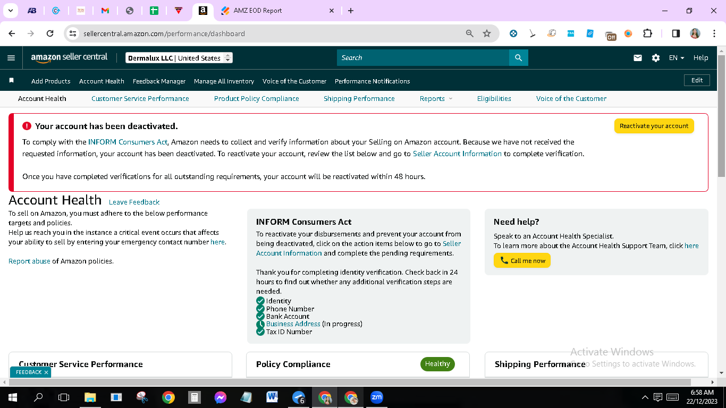The image size is (726, 408).
Task: Open the Business Address link
Action: (x=293, y=324)
